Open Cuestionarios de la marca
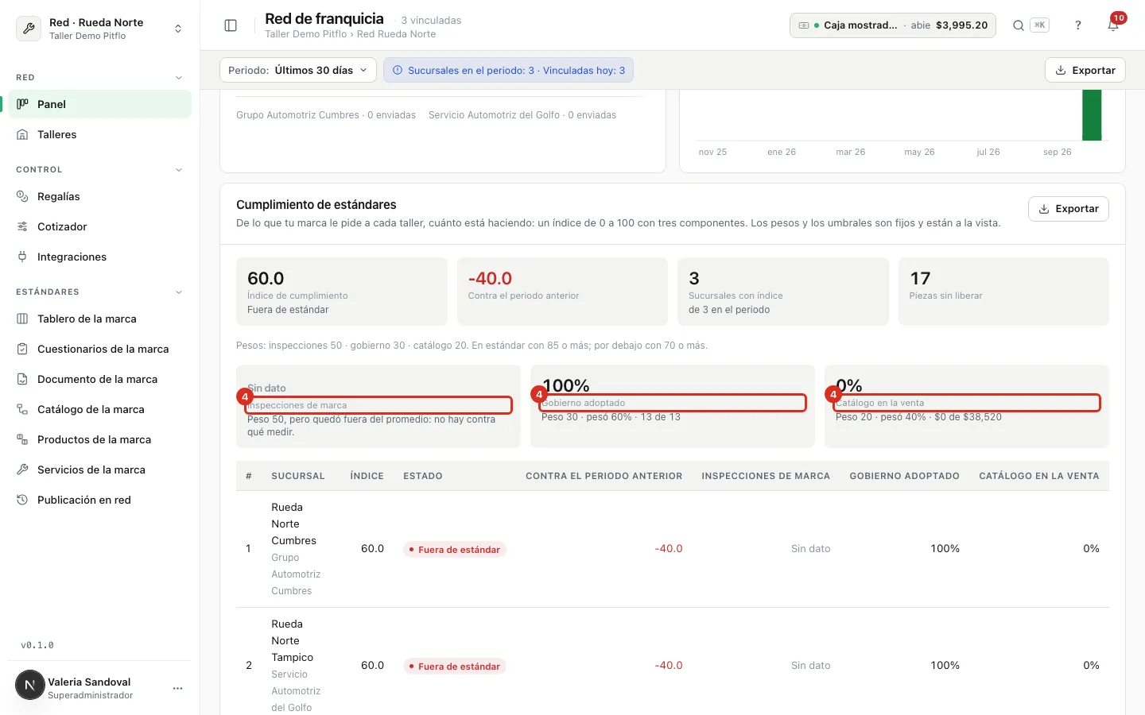The image size is (1145, 715). pos(100,349)
